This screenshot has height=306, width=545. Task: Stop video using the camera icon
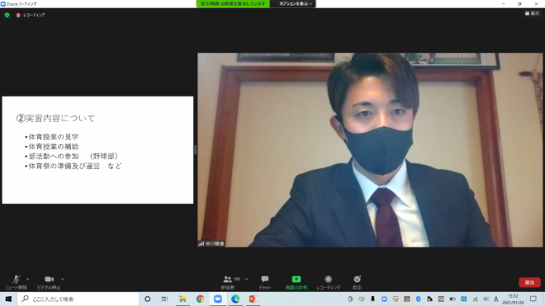click(x=49, y=282)
